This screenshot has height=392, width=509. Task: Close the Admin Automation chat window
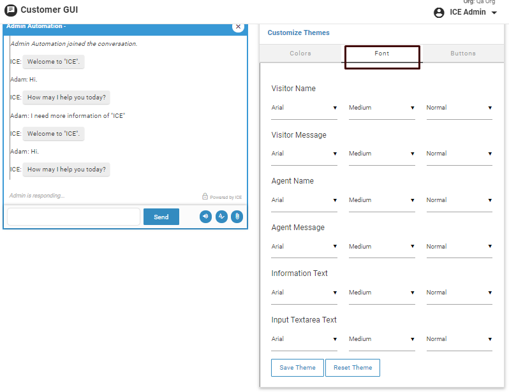239,27
